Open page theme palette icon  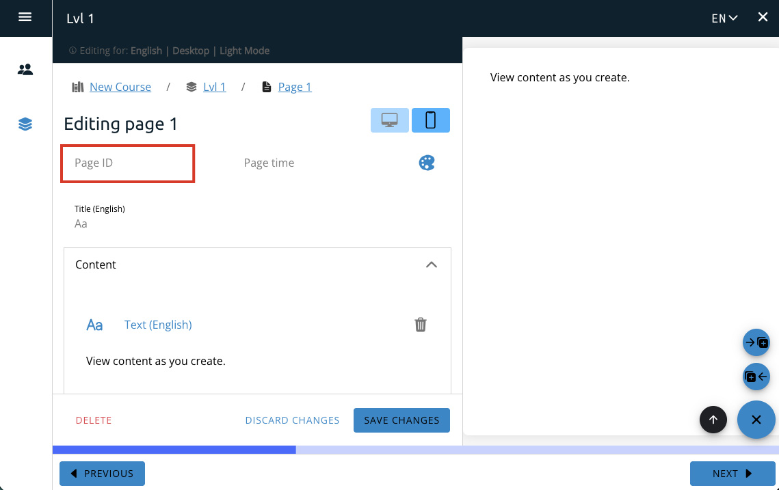click(427, 163)
